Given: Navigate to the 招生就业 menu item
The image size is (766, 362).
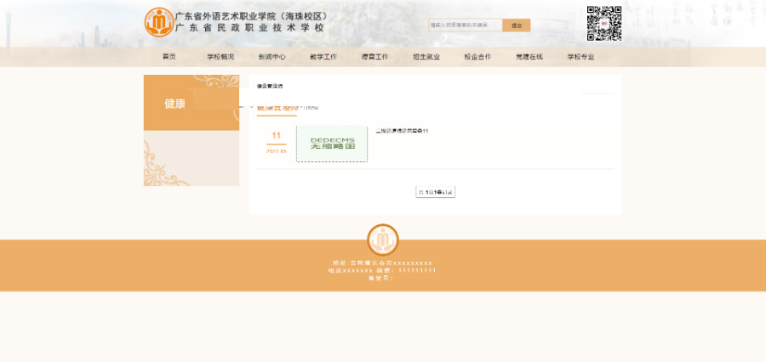Looking at the screenshot, I should pos(426,57).
